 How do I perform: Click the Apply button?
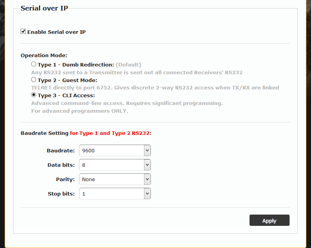[x=269, y=220]
